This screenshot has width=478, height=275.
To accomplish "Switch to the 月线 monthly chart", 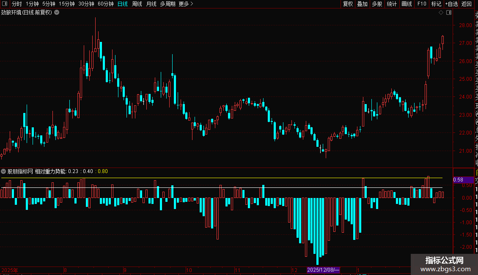I will click(x=151, y=4).
